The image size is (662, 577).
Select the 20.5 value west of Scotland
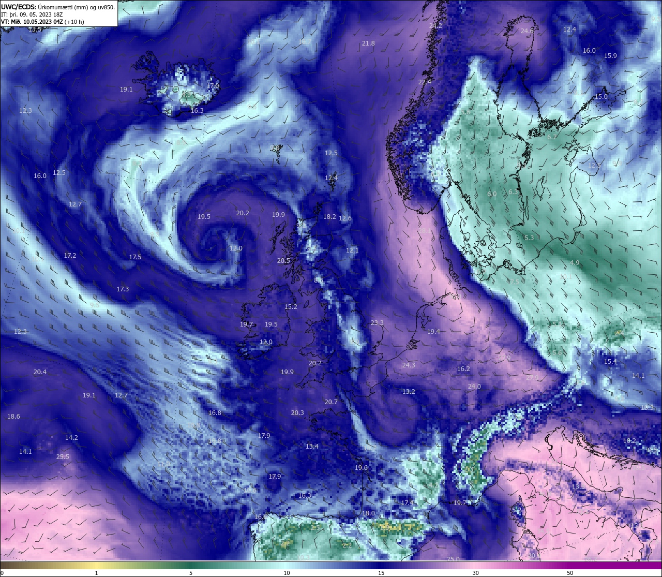(x=283, y=261)
